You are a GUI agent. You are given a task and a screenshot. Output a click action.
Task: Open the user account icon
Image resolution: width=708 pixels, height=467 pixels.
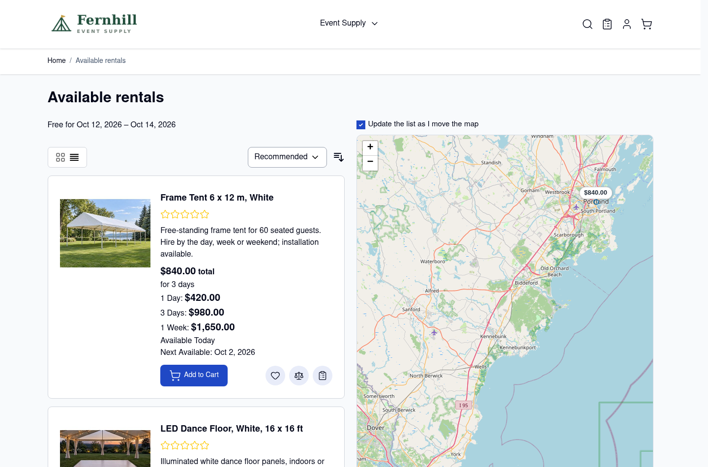627,24
